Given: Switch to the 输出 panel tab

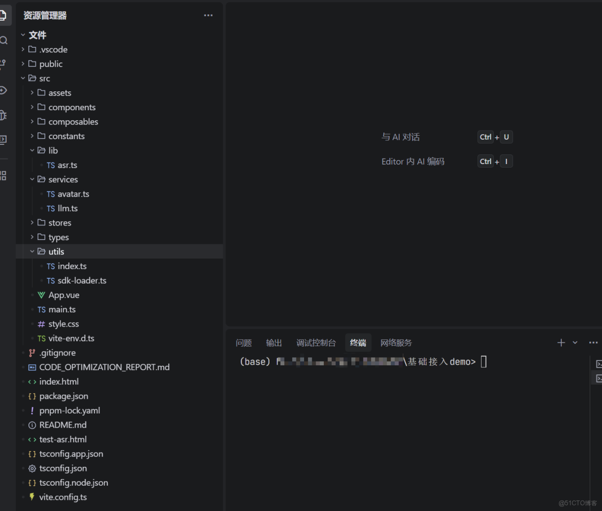Looking at the screenshot, I should point(274,342).
